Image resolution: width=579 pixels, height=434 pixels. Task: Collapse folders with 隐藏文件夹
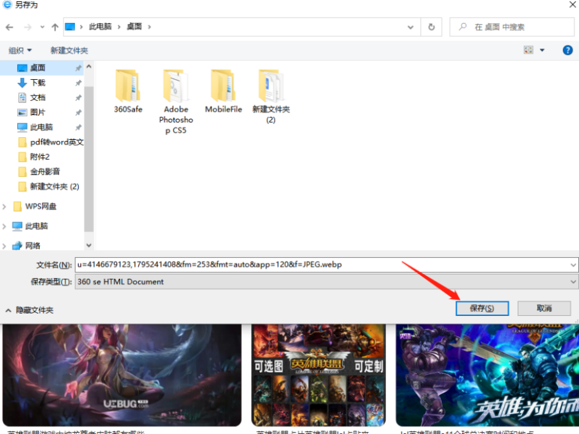click(30, 310)
